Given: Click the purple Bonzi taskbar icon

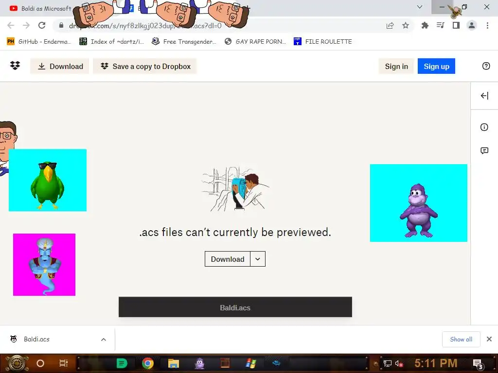Looking at the screenshot, I should (x=199, y=363).
